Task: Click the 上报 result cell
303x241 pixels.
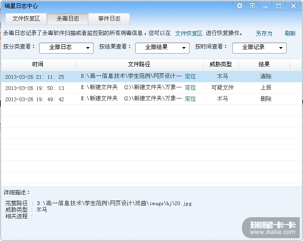Action: pos(266,88)
